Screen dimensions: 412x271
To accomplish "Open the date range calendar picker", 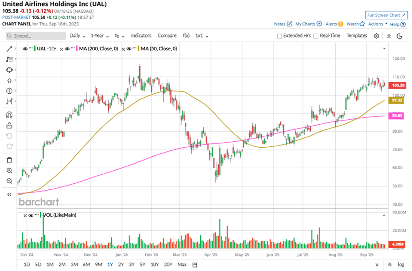I will (195, 265).
